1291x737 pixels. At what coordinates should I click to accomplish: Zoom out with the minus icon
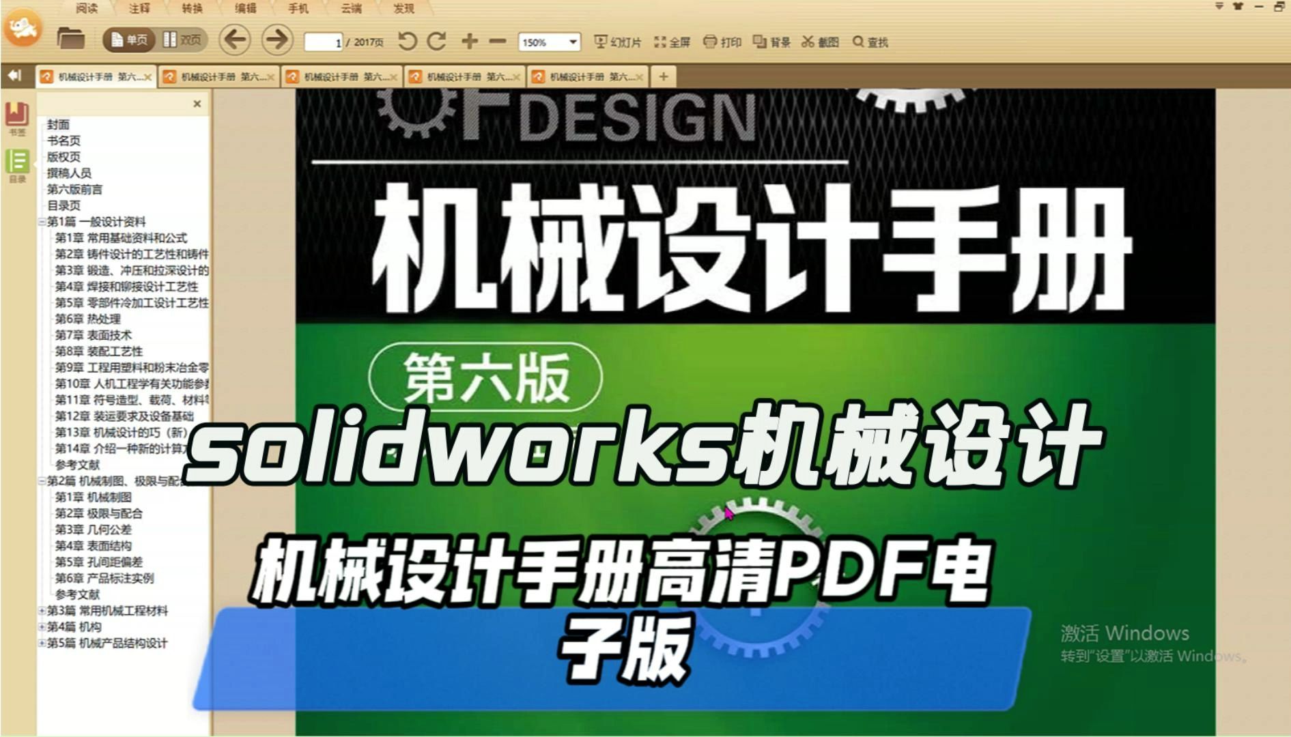pos(497,42)
